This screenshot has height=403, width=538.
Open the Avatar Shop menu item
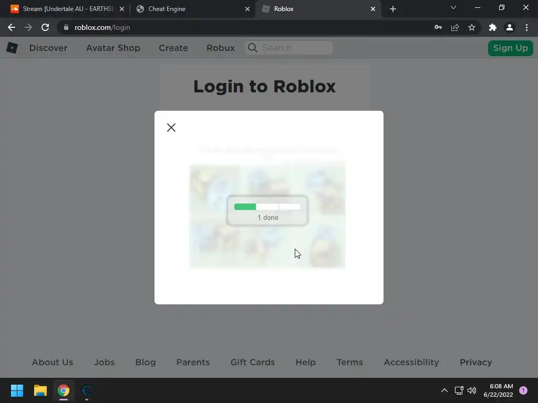click(113, 48)
